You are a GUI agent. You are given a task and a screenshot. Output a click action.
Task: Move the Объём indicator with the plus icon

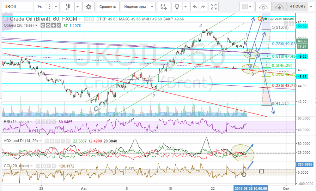coord(53,26)
